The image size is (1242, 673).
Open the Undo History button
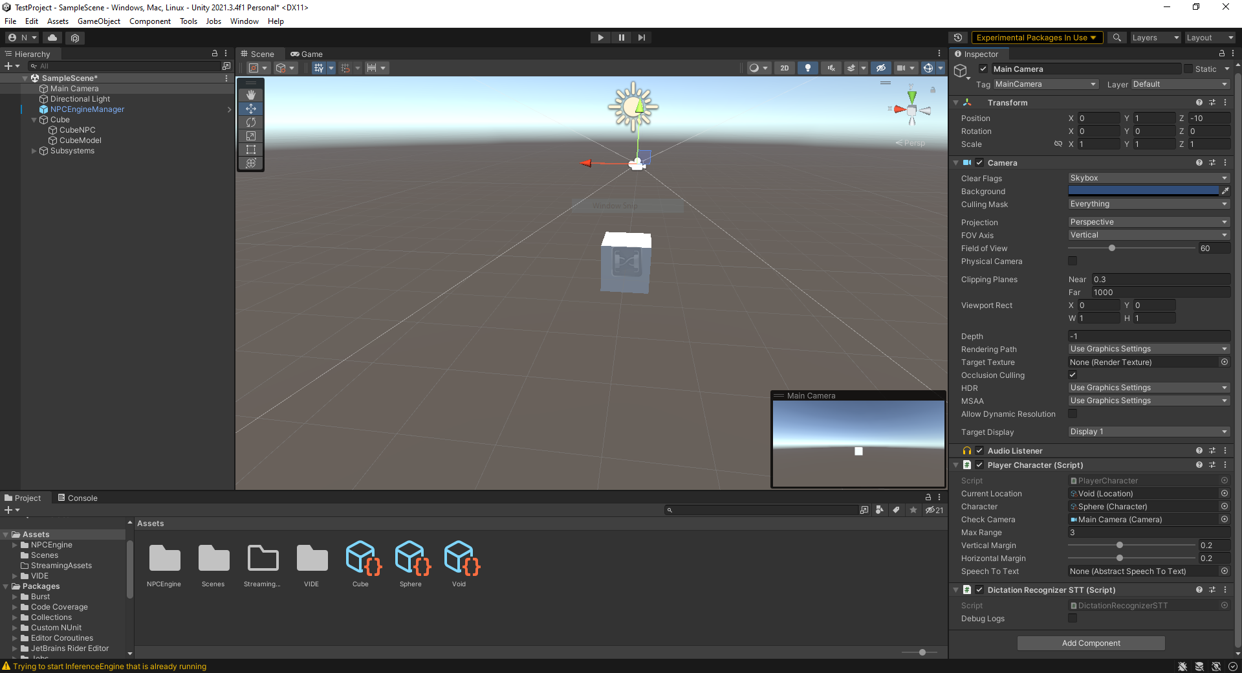tap(958, 38)
